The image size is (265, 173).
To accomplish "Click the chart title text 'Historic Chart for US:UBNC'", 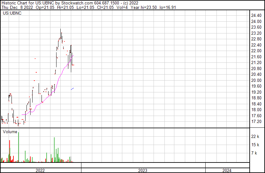I will pyautogui.click(x=28, y=3).
